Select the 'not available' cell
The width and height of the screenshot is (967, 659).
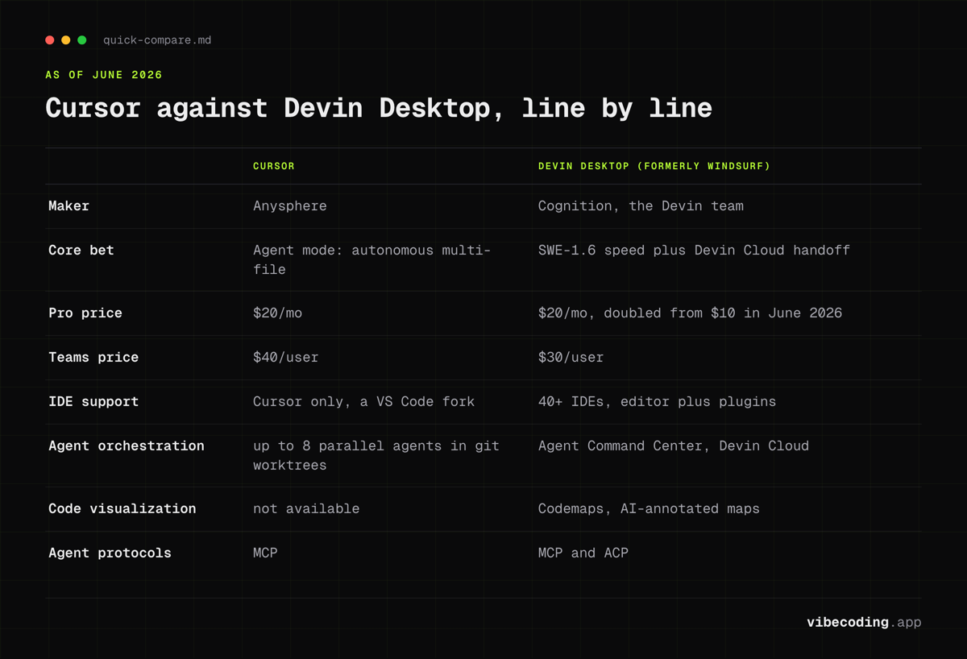tap(306, 509)
